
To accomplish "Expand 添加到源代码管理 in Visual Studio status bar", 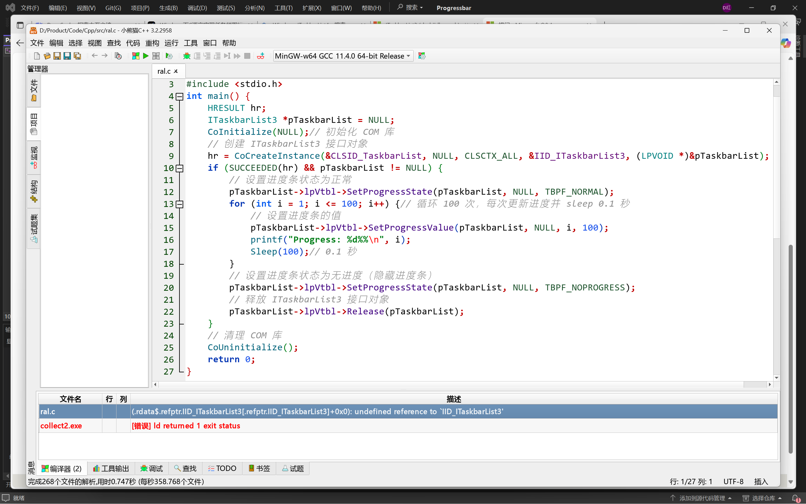I will (701, 498).
